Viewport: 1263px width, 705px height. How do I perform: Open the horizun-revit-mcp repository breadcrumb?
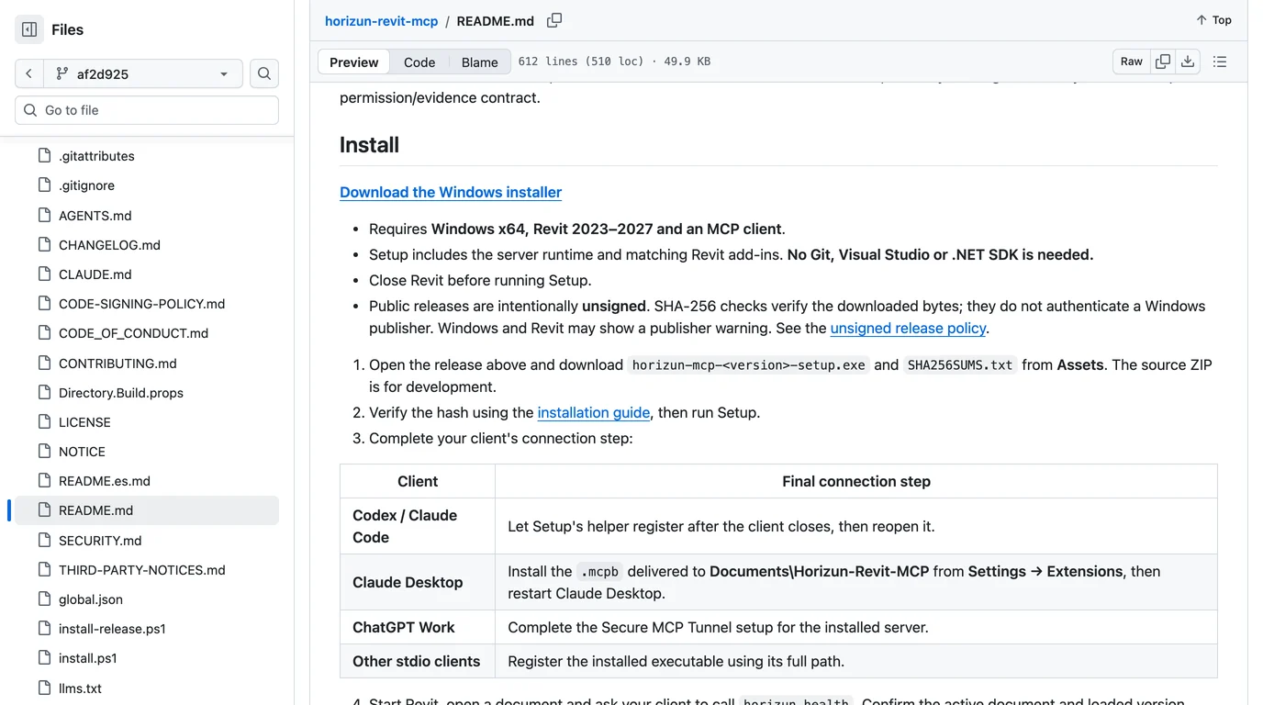point(382,21)
